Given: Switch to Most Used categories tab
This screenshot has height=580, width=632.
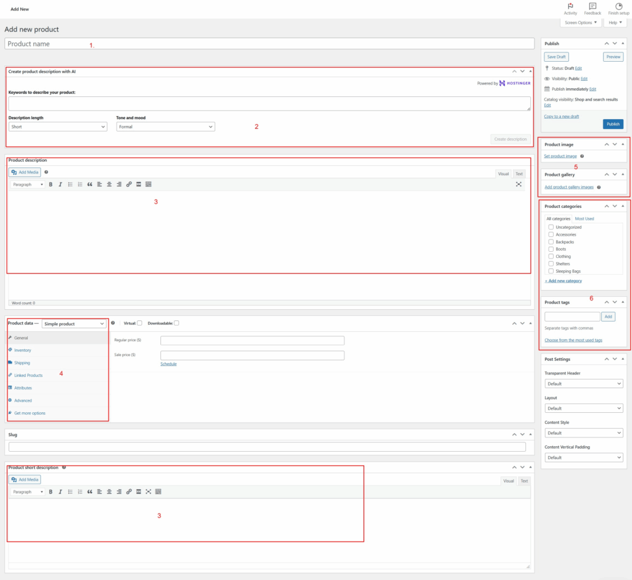Looking at the screenshot, I should click(x=584, y=218).
